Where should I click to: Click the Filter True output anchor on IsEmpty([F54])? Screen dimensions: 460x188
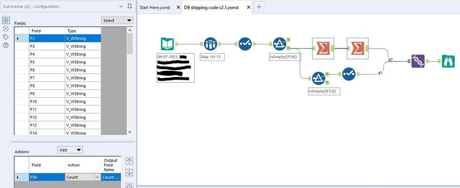pos(288,39)
